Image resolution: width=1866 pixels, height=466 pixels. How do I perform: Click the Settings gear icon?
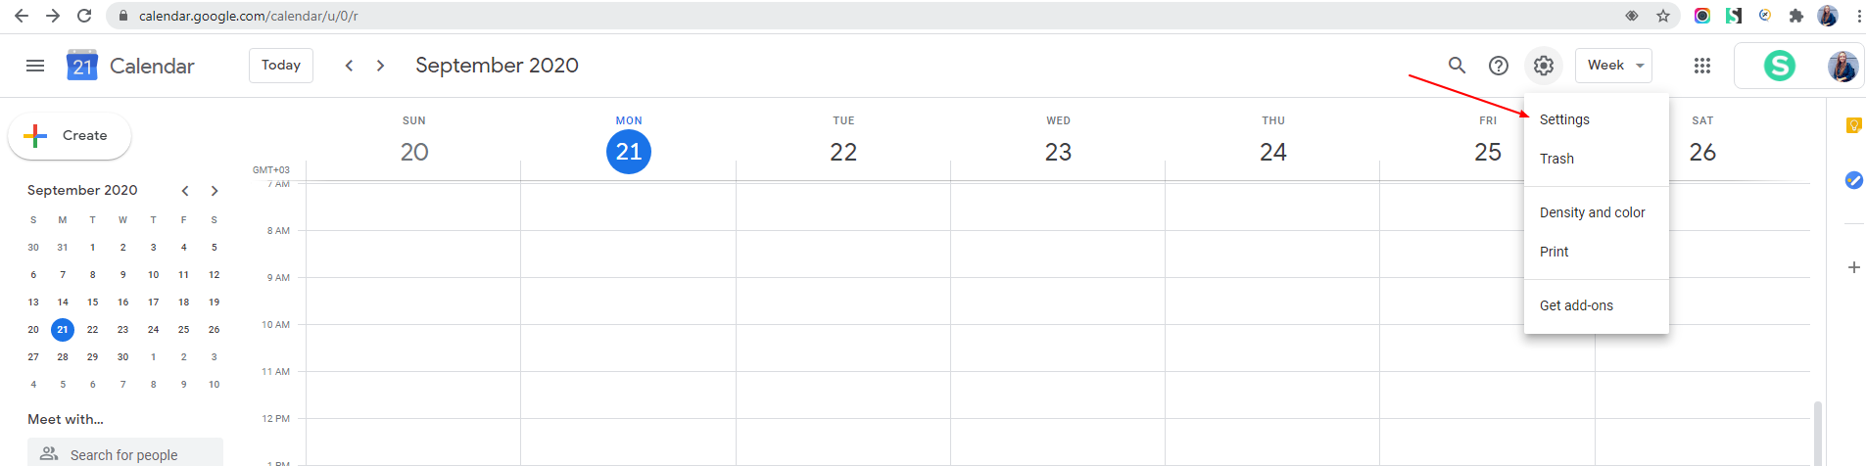(x=1544, y=66)
